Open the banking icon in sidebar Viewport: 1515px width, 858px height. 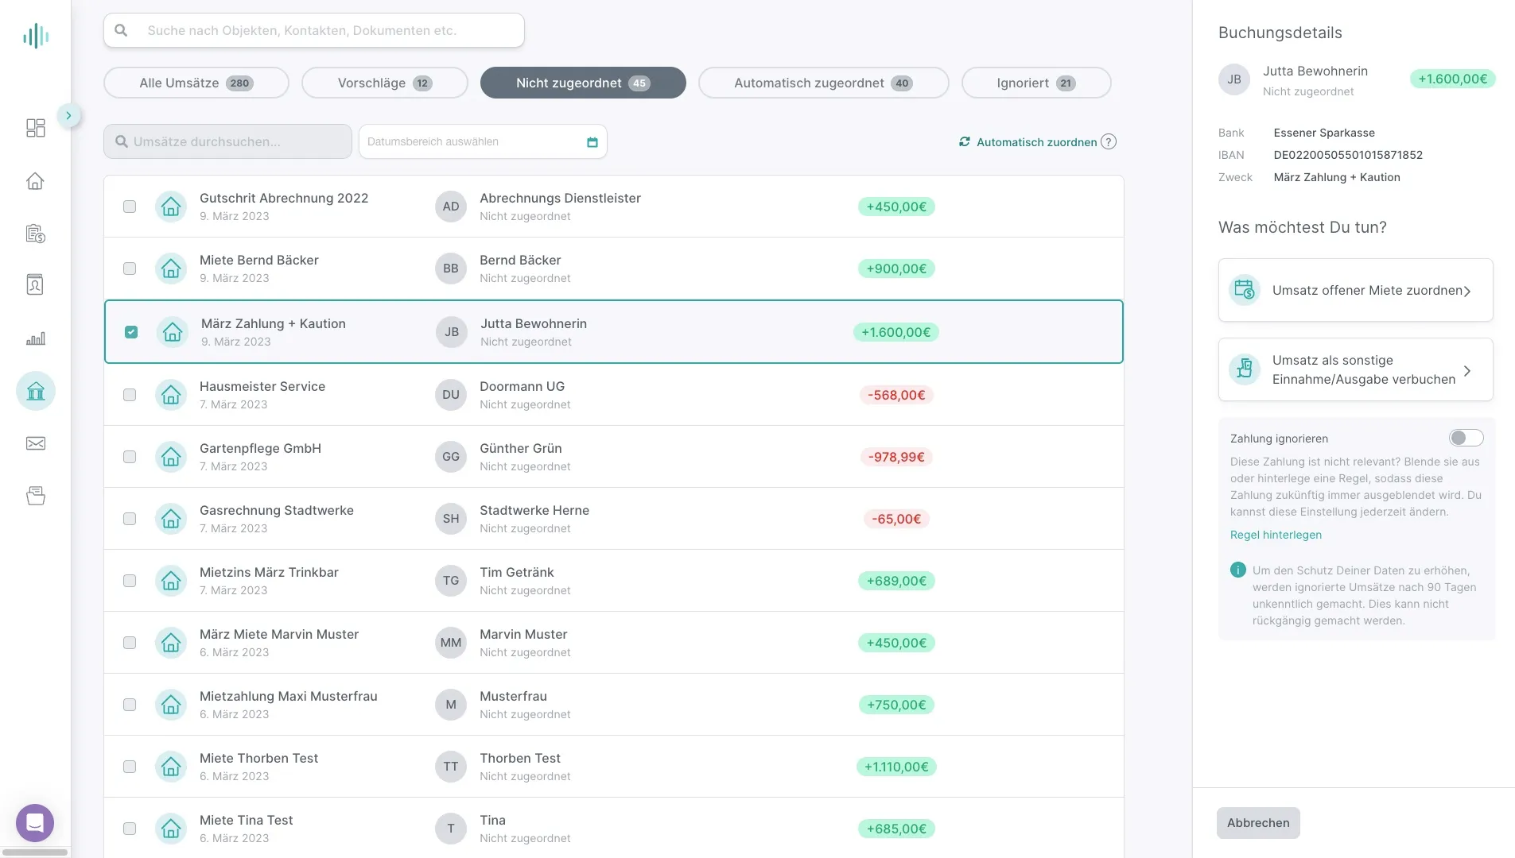pyautogui.click(x=36, y=391)
